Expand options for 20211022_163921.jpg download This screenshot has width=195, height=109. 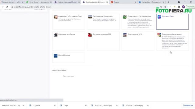click(x=117, y=105)
